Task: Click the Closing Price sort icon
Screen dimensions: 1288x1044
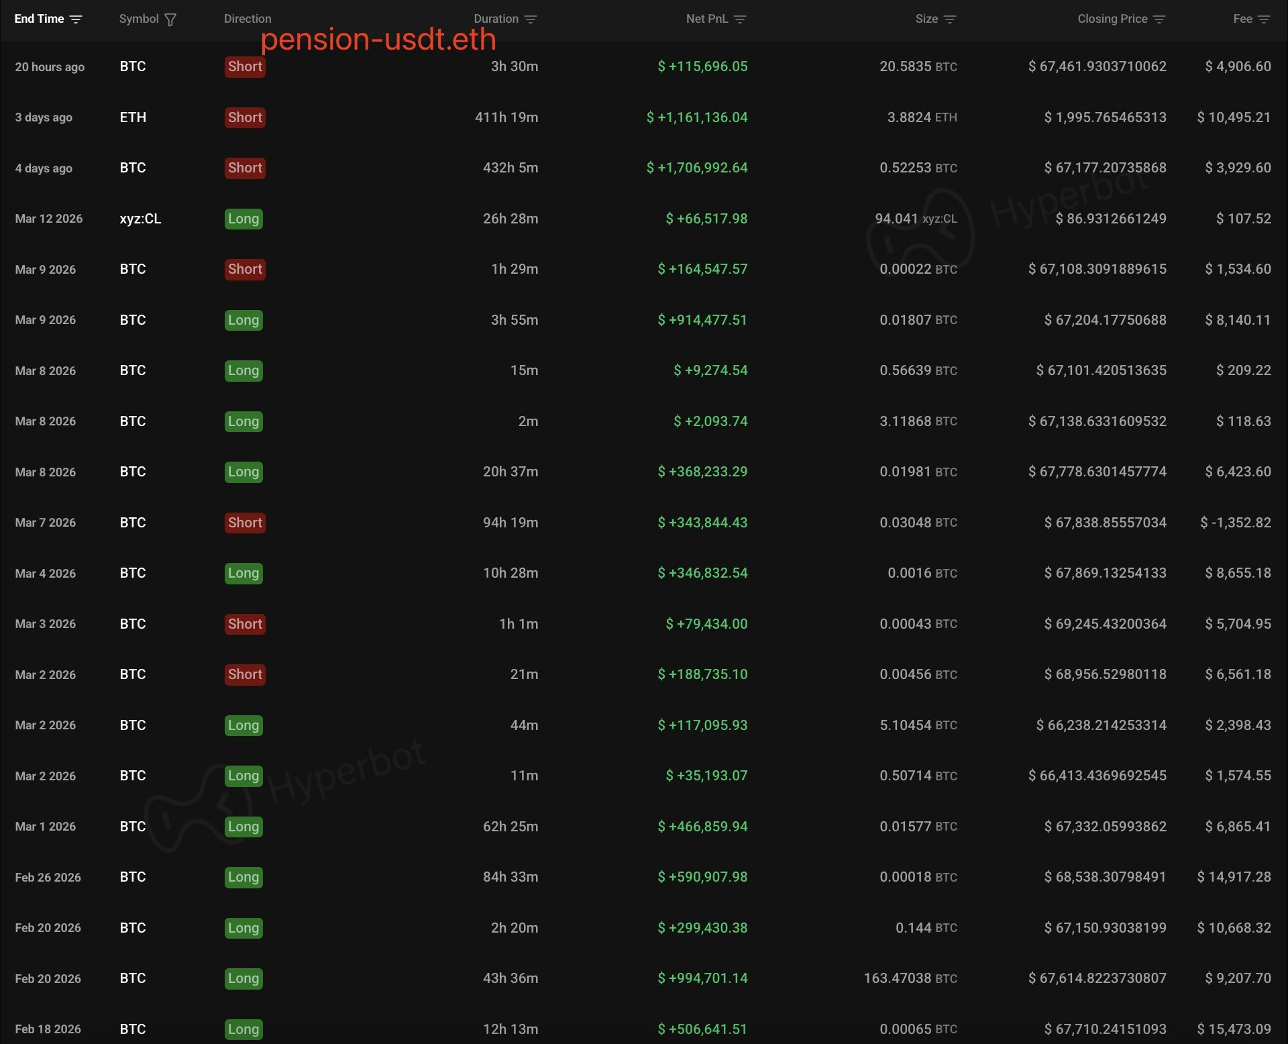Action: [x=1159, y=19]
